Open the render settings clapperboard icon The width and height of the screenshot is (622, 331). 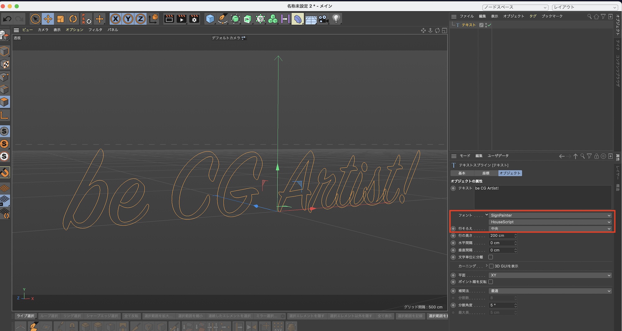click(194, 19)
